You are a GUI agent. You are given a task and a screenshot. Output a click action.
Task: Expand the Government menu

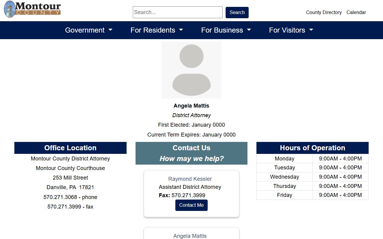point(89,30)
